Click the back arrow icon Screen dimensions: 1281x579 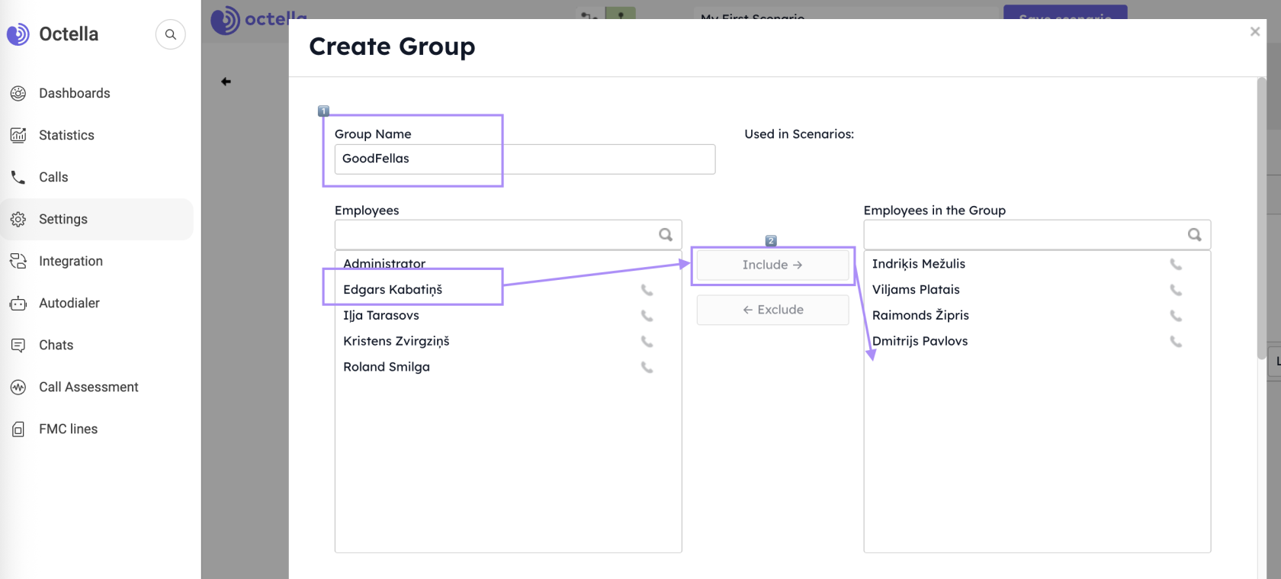pyautogui.click(x=226, y=82)
